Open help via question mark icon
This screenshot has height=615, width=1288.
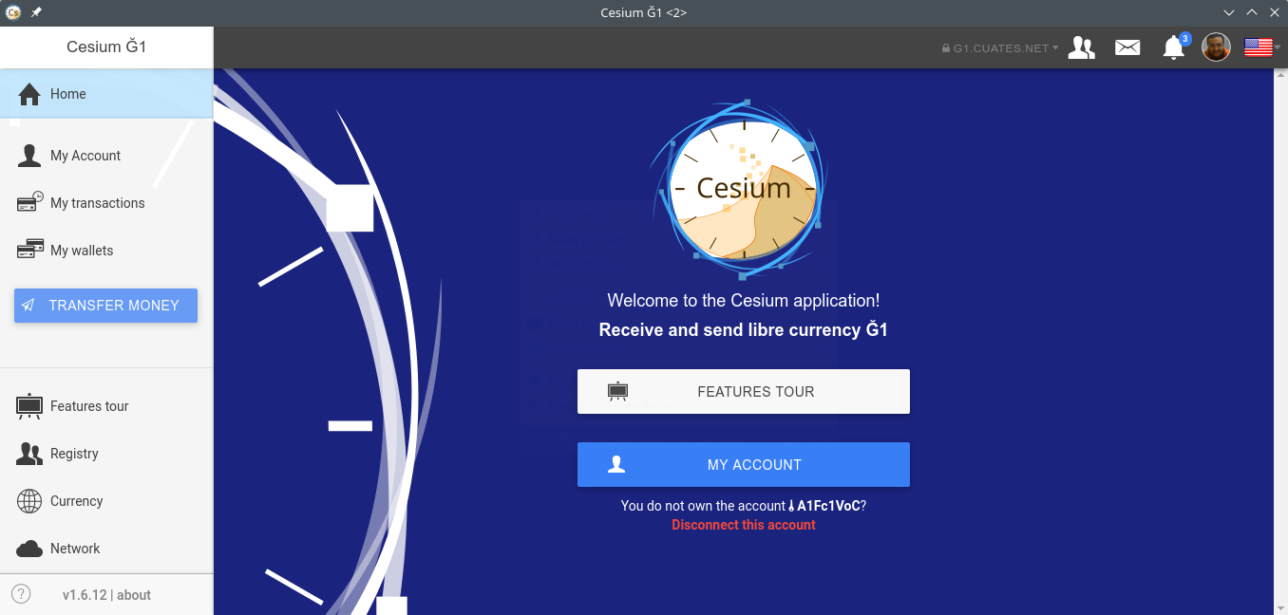click(21, 594)
